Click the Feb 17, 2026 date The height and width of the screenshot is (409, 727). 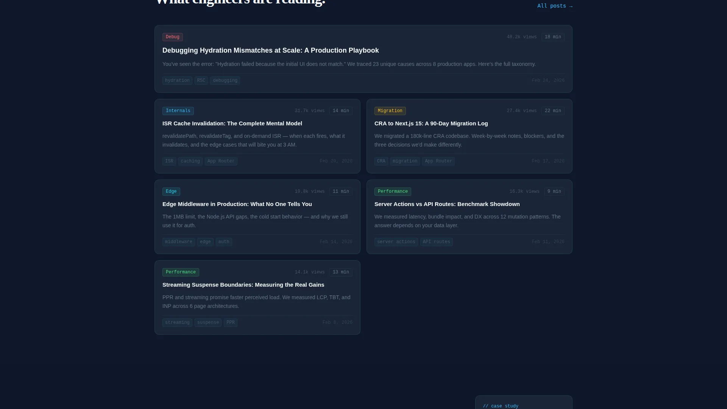pos(548,161)
